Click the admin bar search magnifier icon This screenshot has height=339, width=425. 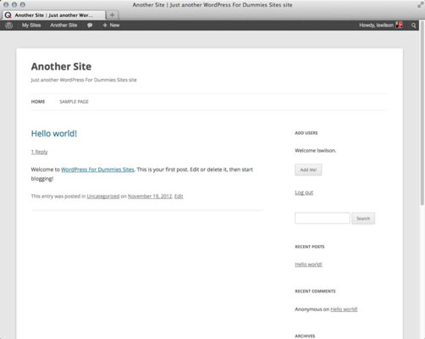click(413, 25)
